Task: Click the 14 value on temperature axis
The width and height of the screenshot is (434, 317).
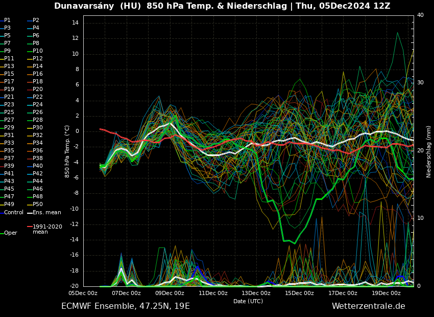Action: coord(74,23)
